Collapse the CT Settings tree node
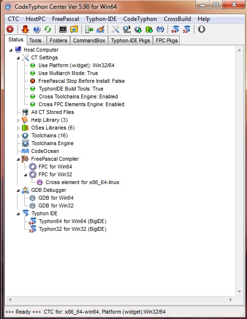 (18, 58)
